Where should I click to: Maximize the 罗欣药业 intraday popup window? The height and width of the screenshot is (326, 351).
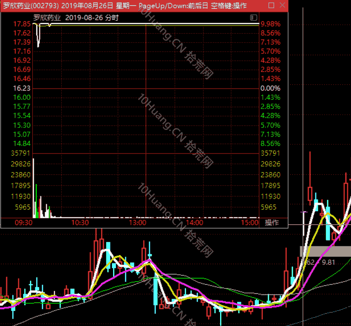(271, 5)
